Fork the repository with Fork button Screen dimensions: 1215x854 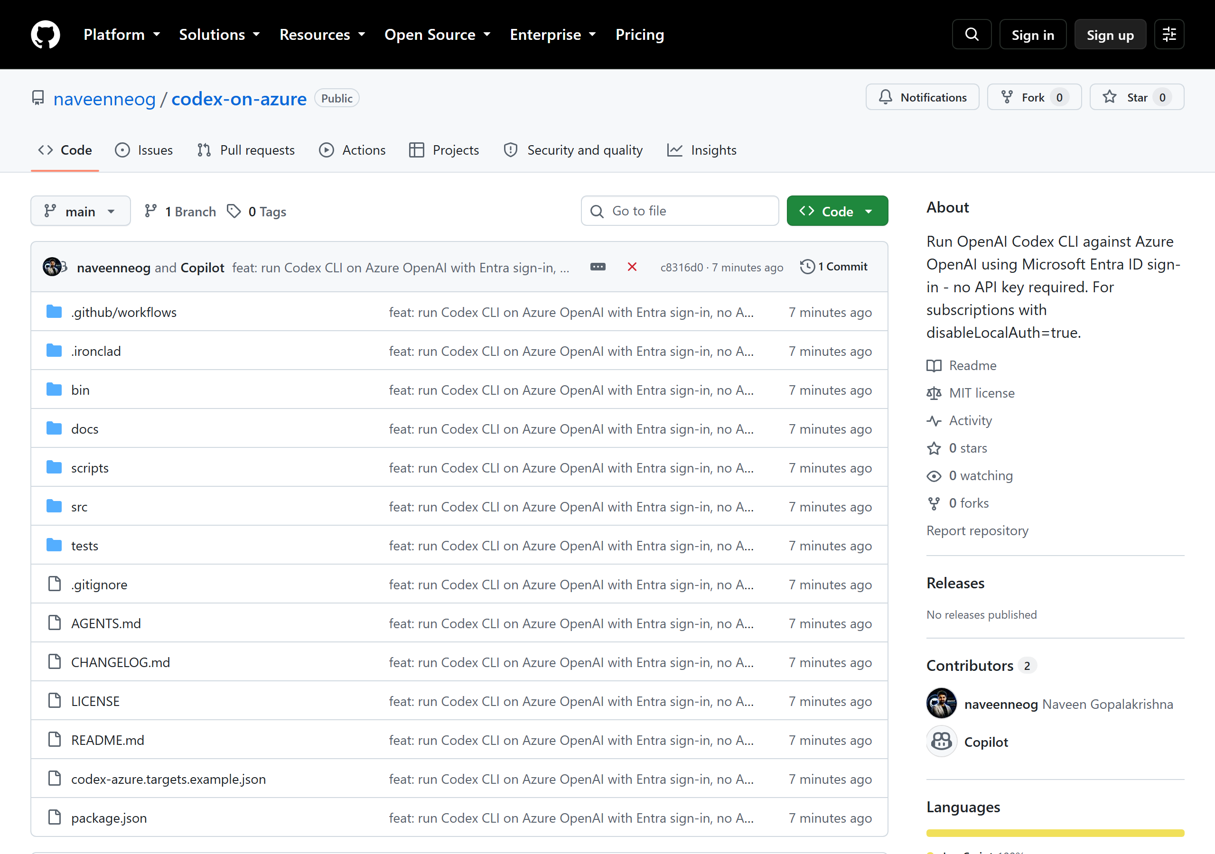[1034, 97]
